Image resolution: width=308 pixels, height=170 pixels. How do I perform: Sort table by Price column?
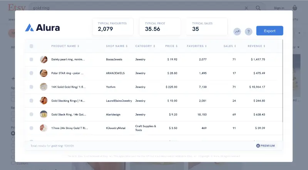pyautogui.click(x=171, y=46)
